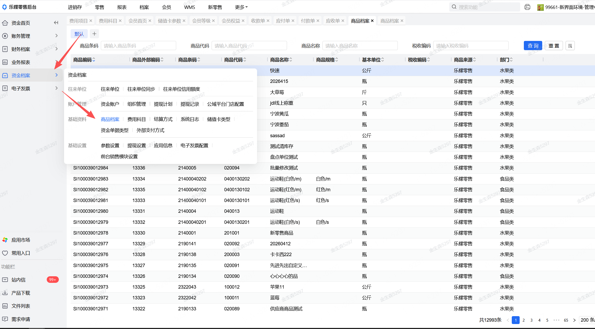Viewport: 595px width, 329px height.
Task: Close the 费用项目 tab
Action: point(91,21)
